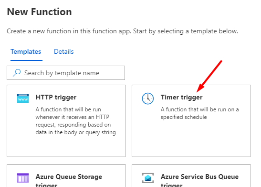Click empty area of Timer trigger card

191,138
